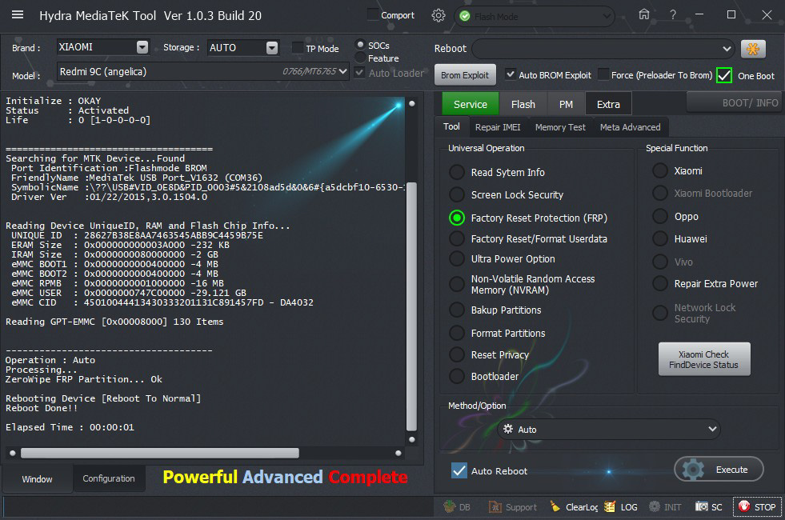Click the green Flash Mode status icon
The height and width of the screenshot is (520, 785).
(x=465, y=17)
